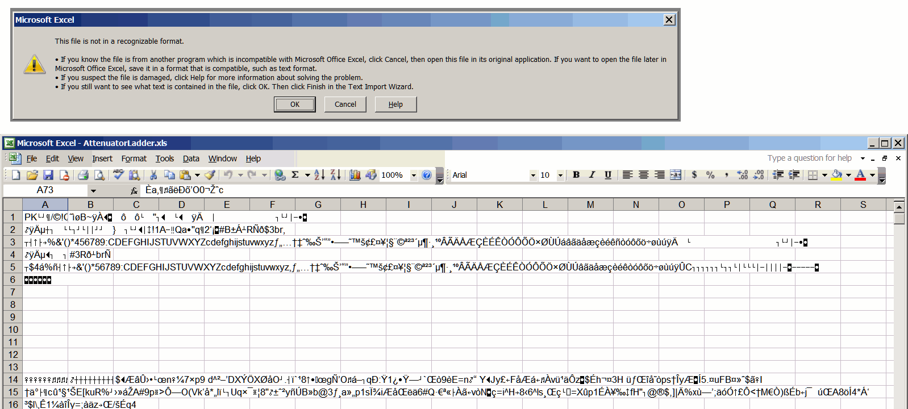The image size is (908, 409).
Task: Apply percent style formatting
Action: tap(710, 175)
